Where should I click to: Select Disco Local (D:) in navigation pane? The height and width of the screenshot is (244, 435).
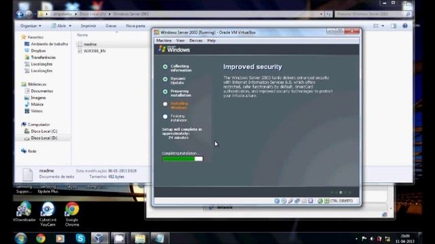click(41, 138)
